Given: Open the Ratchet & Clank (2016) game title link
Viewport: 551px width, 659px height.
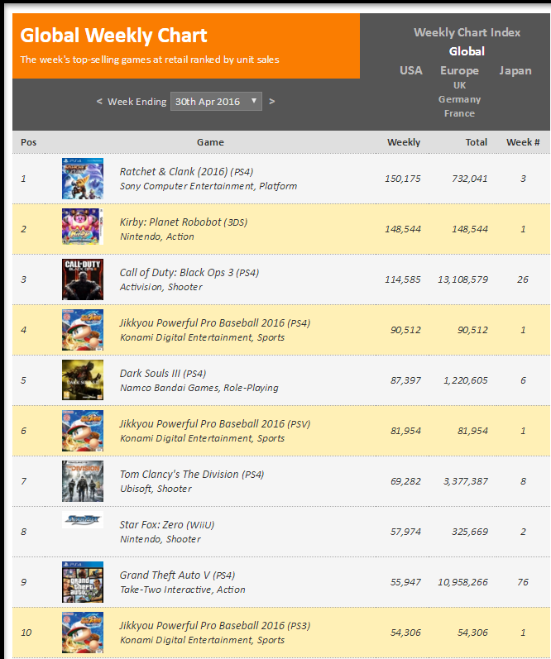Looking at the screenshot, I should [174, 171].
